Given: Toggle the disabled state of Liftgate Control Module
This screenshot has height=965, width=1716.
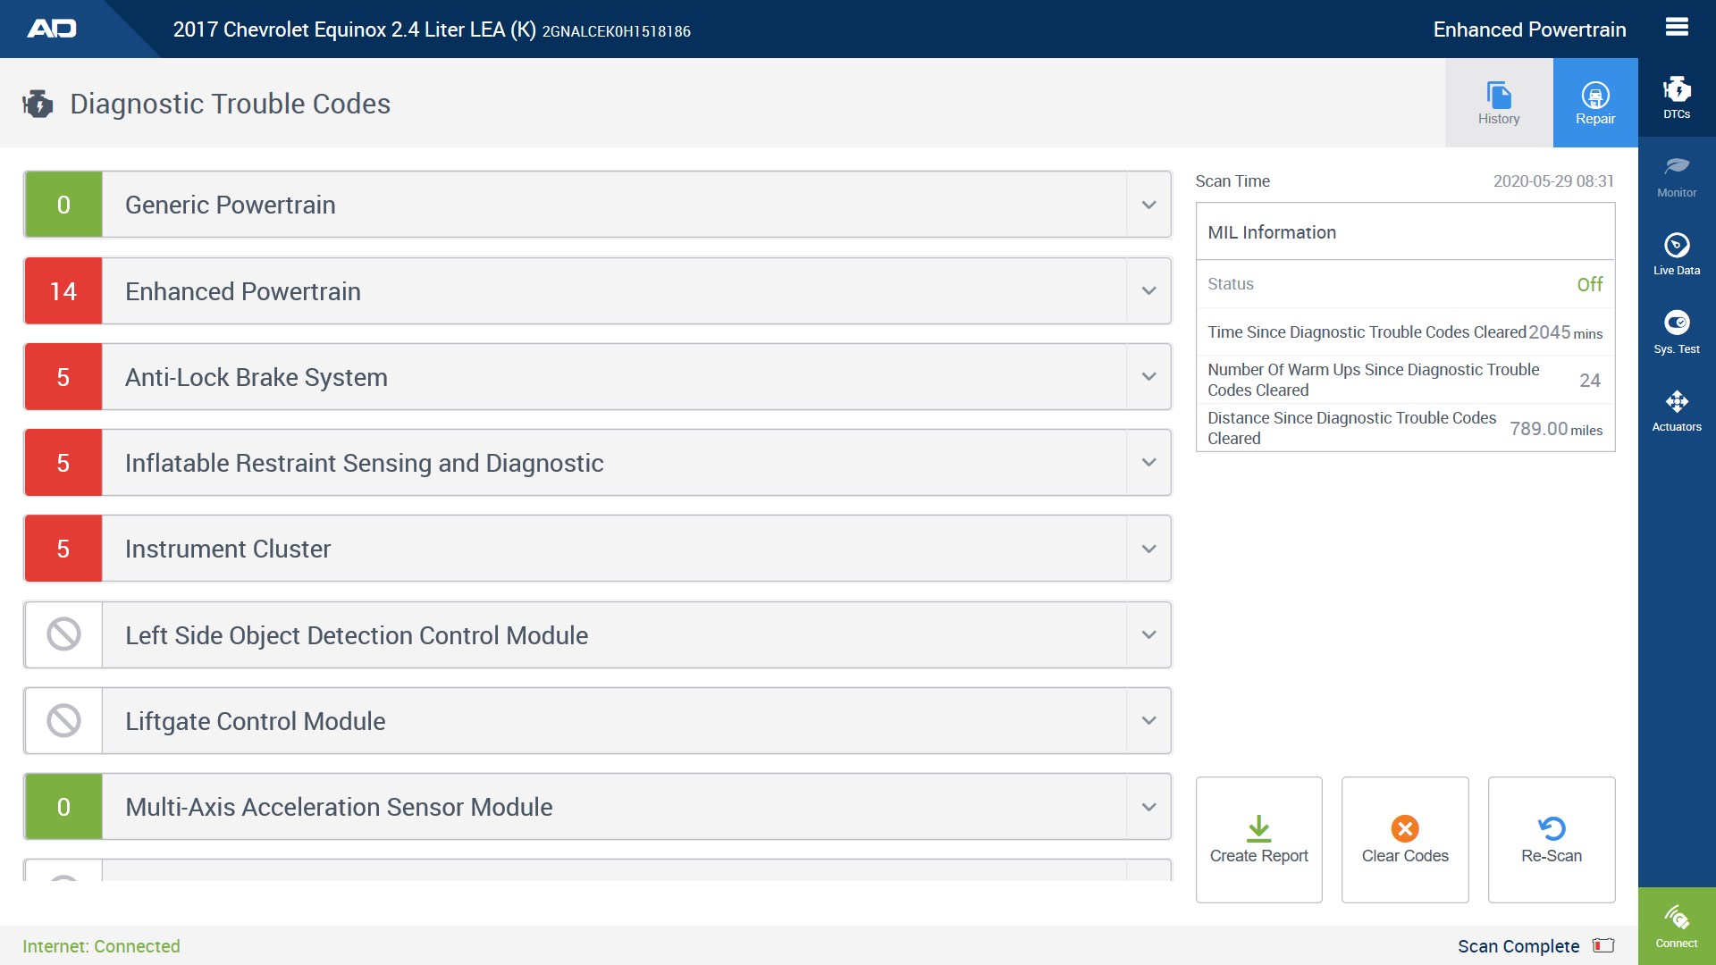Looking at the screenshot, I should pyautogui.click(x=63, y=720).
